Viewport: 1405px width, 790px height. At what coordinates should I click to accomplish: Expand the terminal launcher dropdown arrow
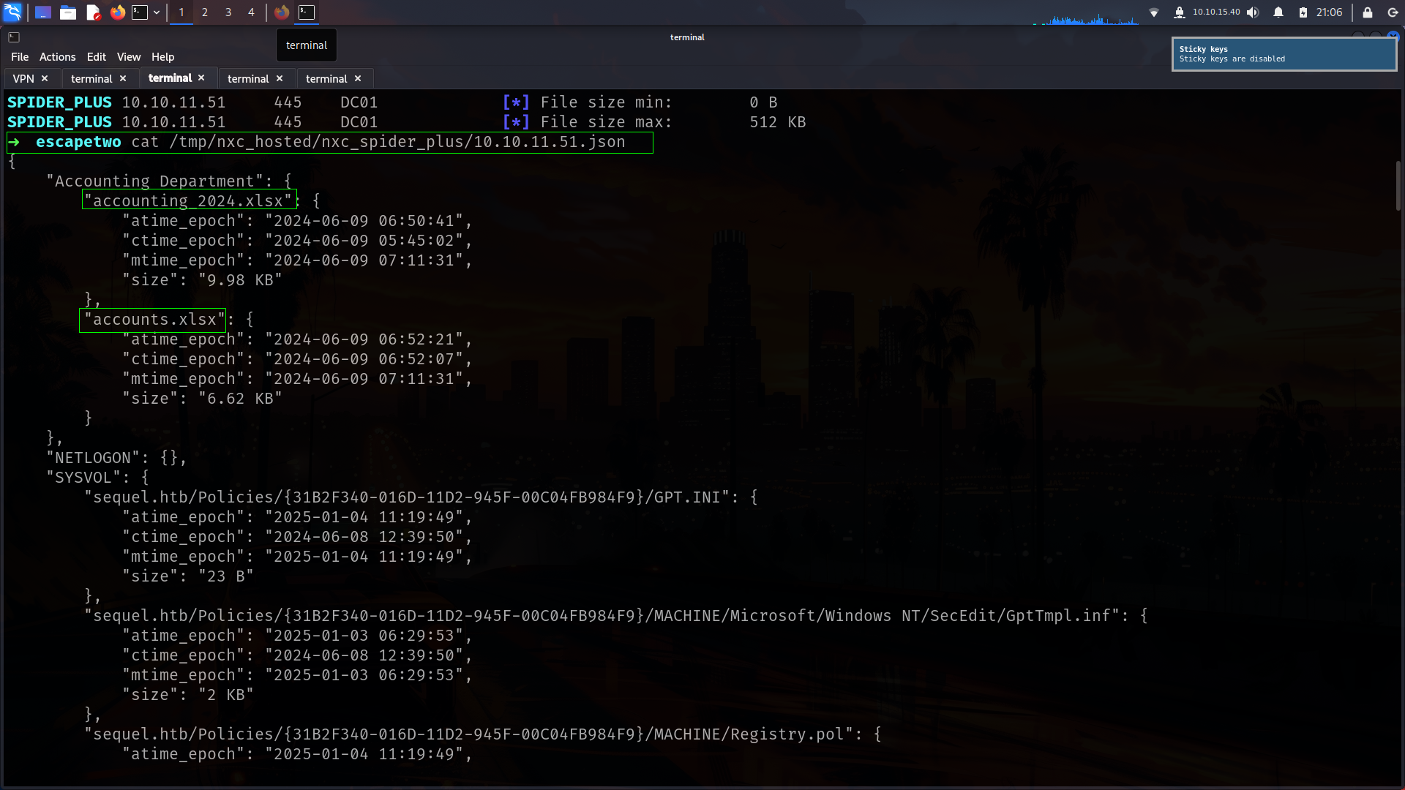(x=157, y=12)
